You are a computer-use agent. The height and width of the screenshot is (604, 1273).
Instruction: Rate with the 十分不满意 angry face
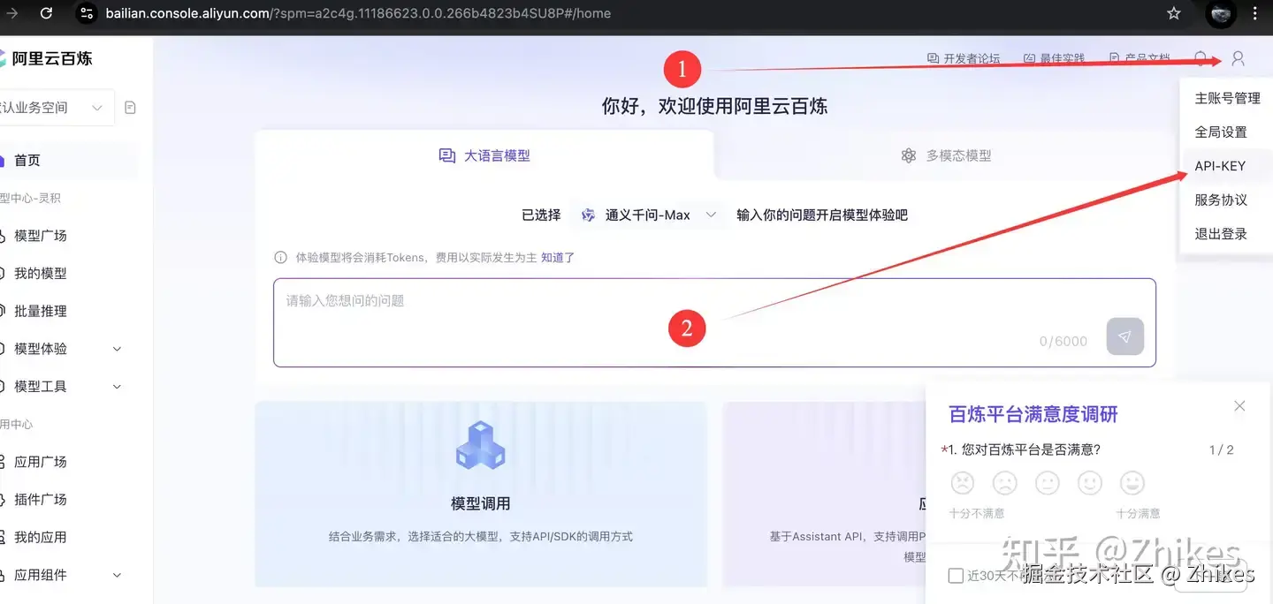[963, 482]
